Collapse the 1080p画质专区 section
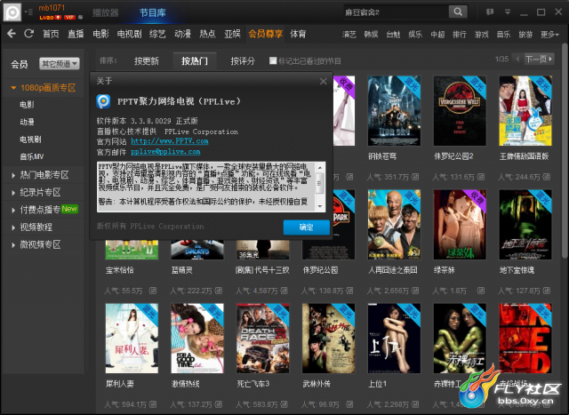569x415 pixels. 14,88
